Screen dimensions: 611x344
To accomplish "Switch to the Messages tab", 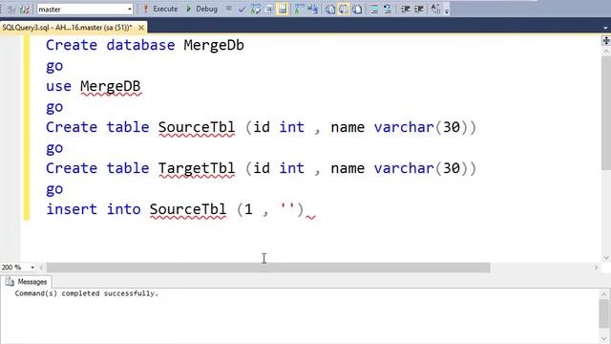I will 27,282.
